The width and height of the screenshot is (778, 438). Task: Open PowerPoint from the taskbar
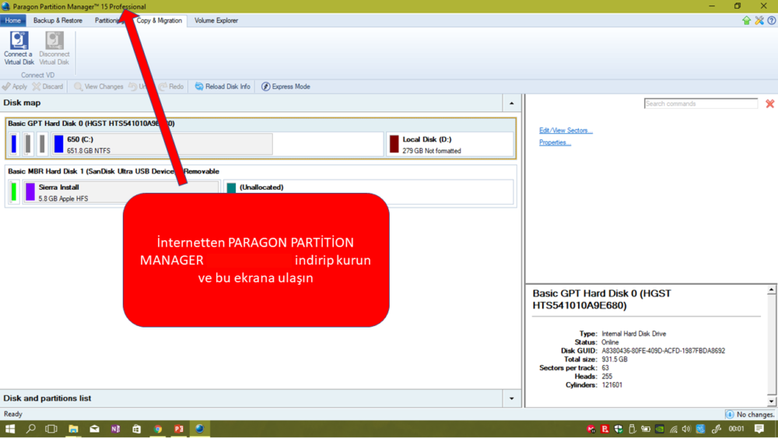179,429
